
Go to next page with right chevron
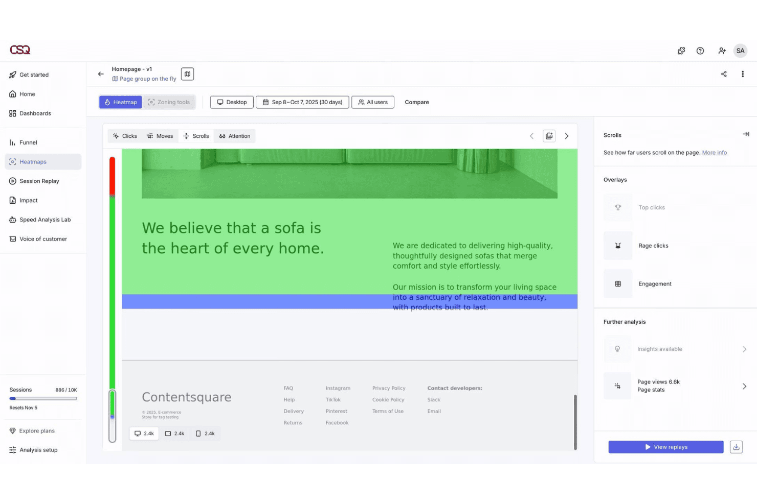567,136
